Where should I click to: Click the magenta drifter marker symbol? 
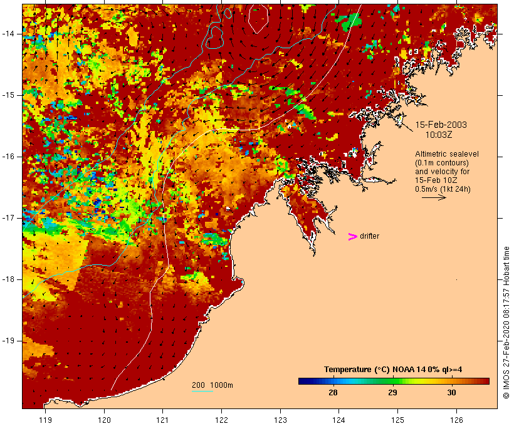coord(352,237)
